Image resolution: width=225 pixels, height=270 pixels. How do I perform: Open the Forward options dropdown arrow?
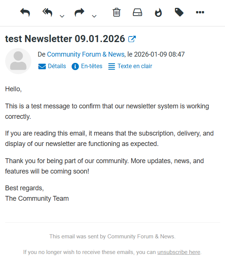click(x=94, y=16)
